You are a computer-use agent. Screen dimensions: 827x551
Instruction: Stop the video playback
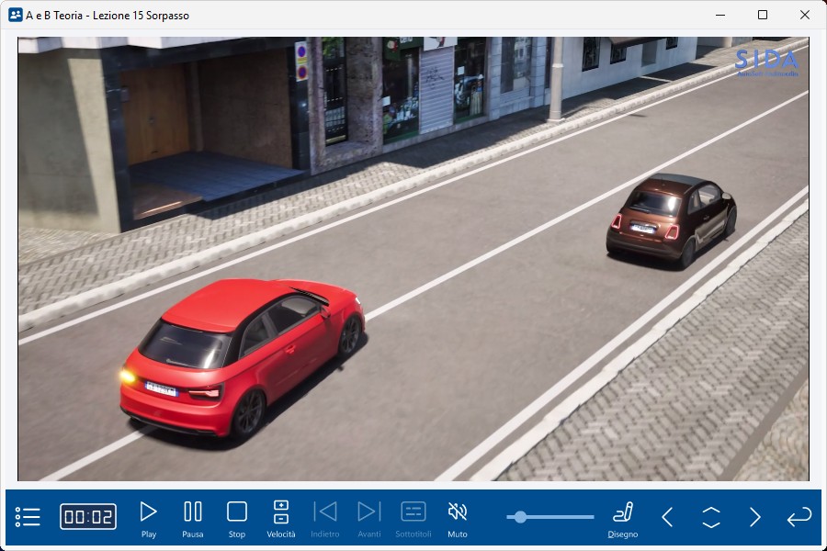coord(237,517)
